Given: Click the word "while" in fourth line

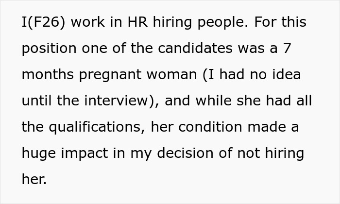Looking at the screenshot, I should [x=213, y=101].
